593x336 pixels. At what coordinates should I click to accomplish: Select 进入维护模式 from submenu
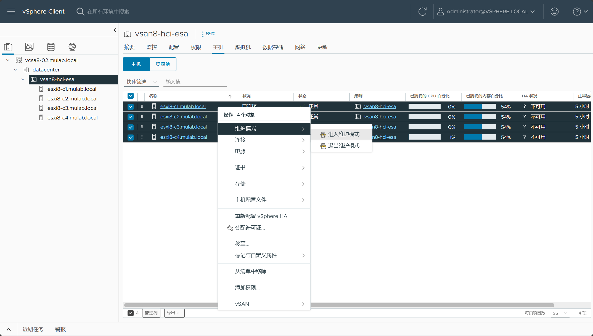click(341, 134)
